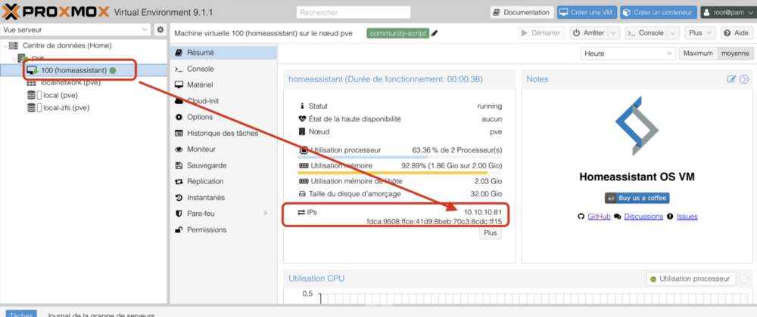Open the Options section

click(x=223, y=117)
